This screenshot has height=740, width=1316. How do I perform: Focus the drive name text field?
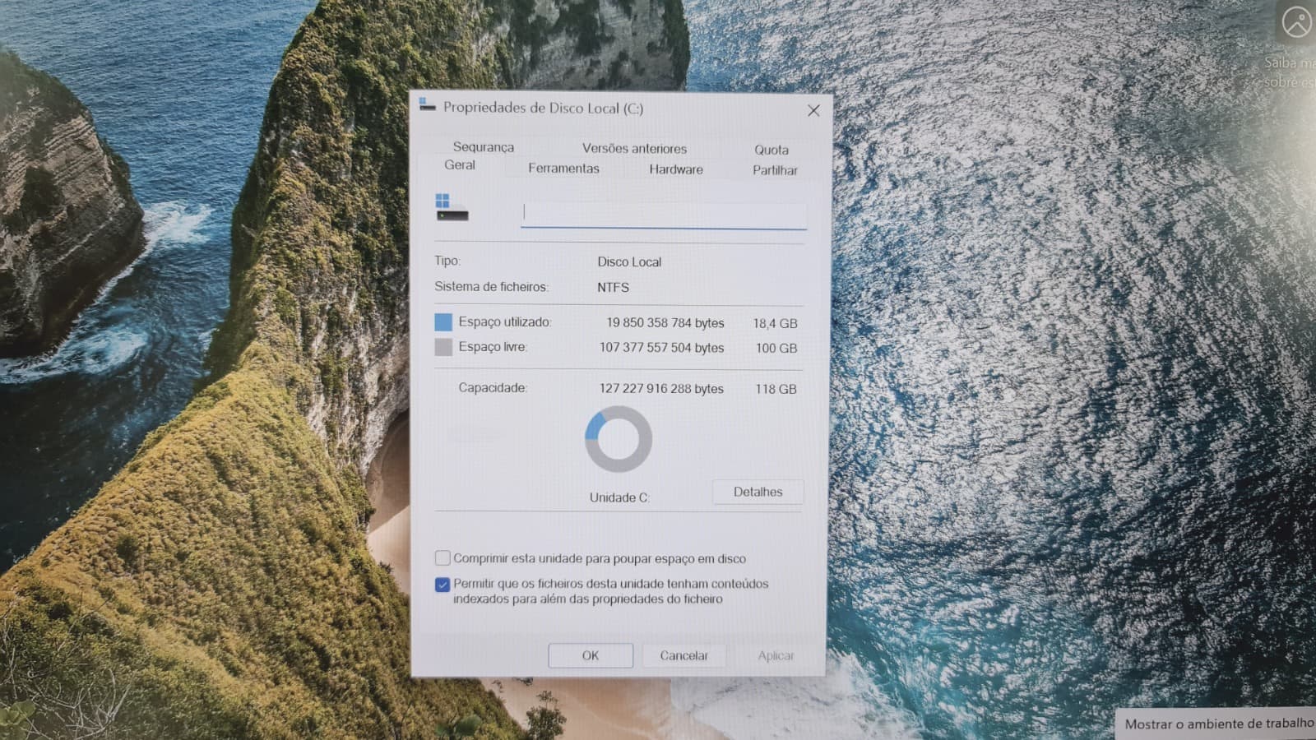click(x=664, y=215)
